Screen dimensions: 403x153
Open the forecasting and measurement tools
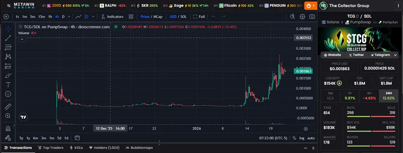click(8, 66)
